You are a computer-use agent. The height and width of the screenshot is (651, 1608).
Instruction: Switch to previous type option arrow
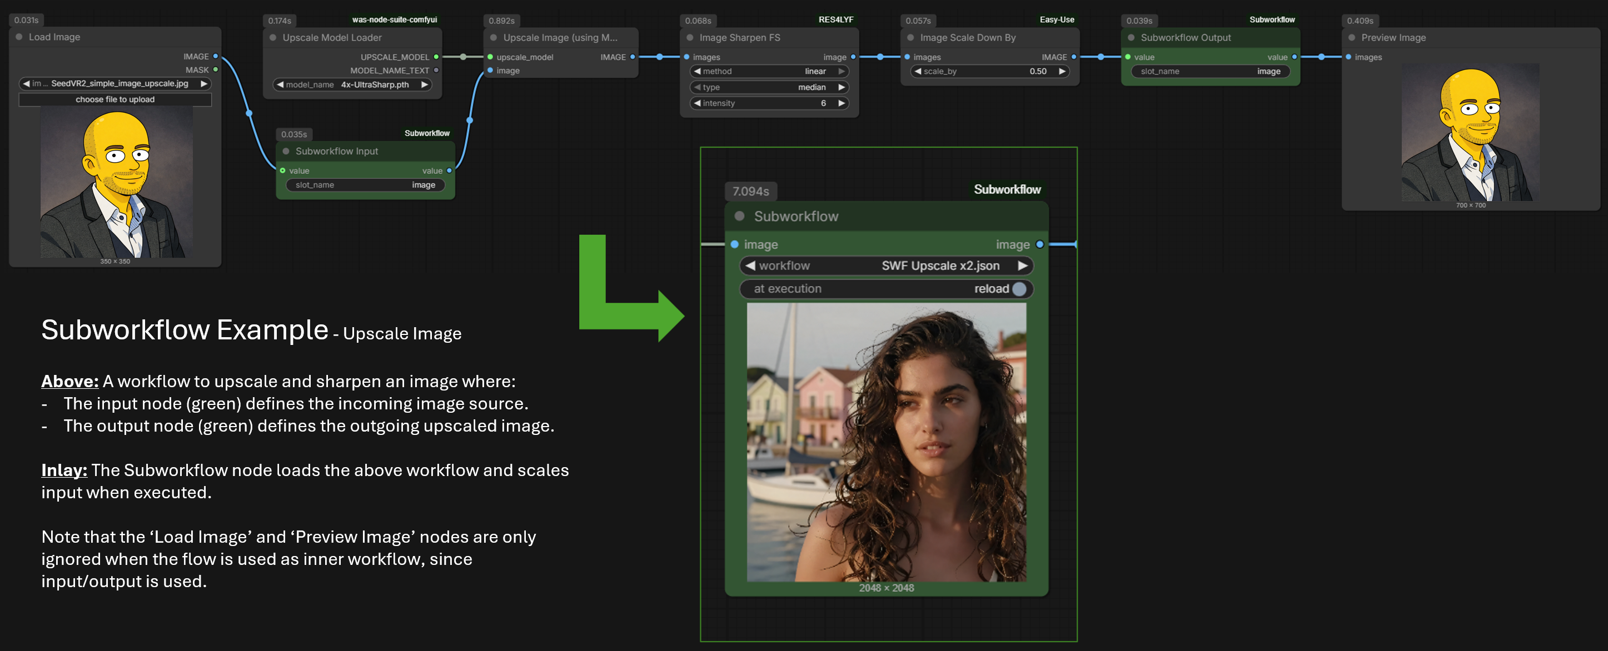tap(697, 87)
